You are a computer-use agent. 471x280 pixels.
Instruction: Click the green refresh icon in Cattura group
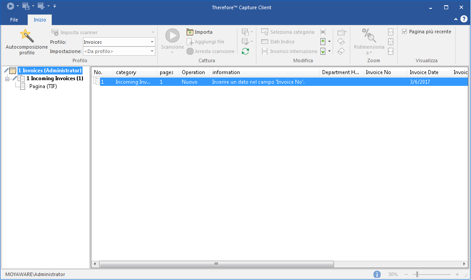[245, 51]
